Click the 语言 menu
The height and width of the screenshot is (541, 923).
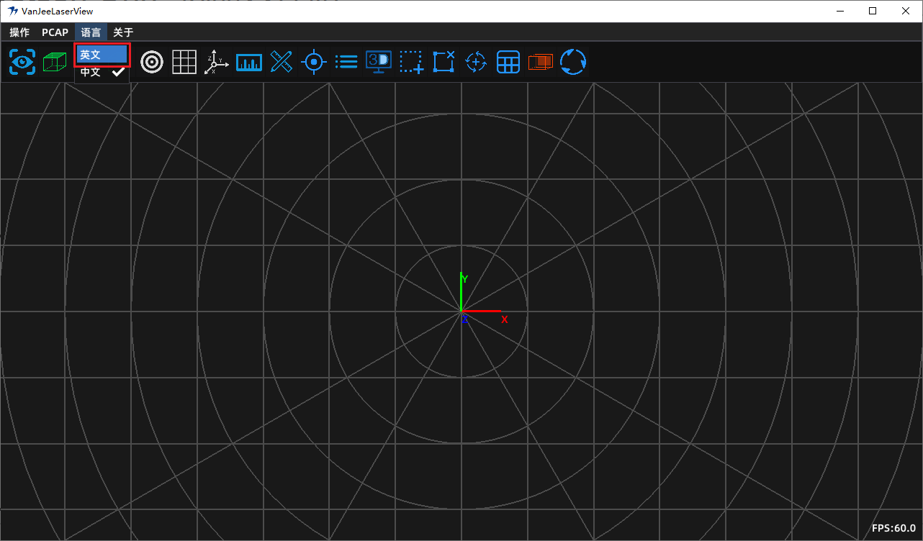[91, 32]
